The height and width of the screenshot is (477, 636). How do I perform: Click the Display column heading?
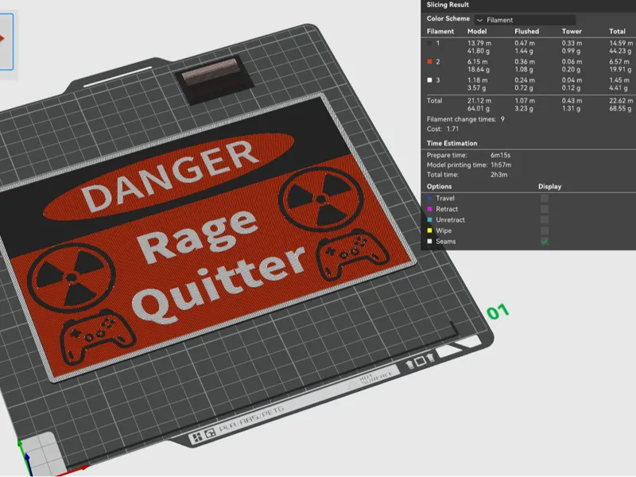click(x=549, y=187)
